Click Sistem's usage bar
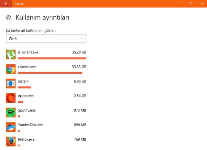This screenshot has width=207, height=150. click(25, 87)
